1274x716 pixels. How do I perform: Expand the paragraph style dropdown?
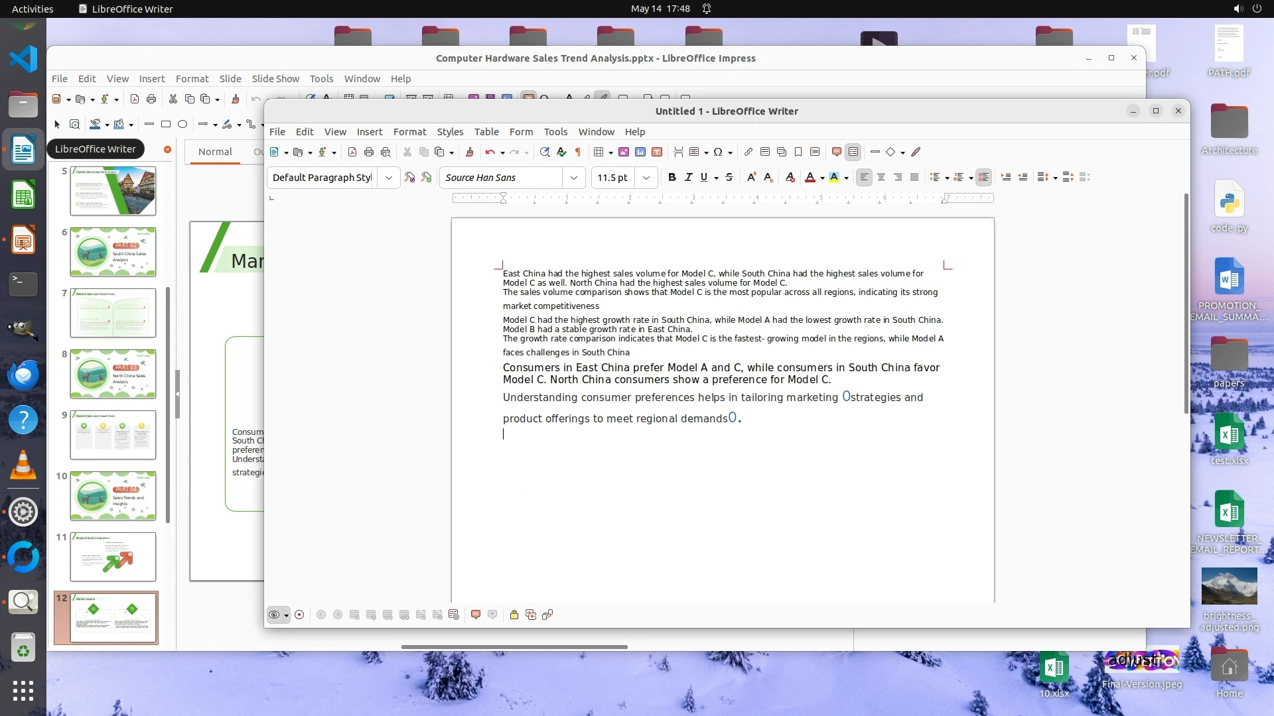389,178
